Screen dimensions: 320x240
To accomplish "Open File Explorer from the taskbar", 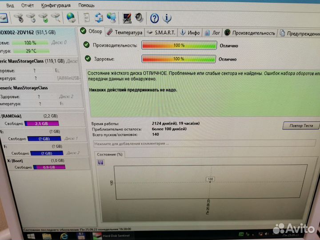I will [x=47, y=236].
